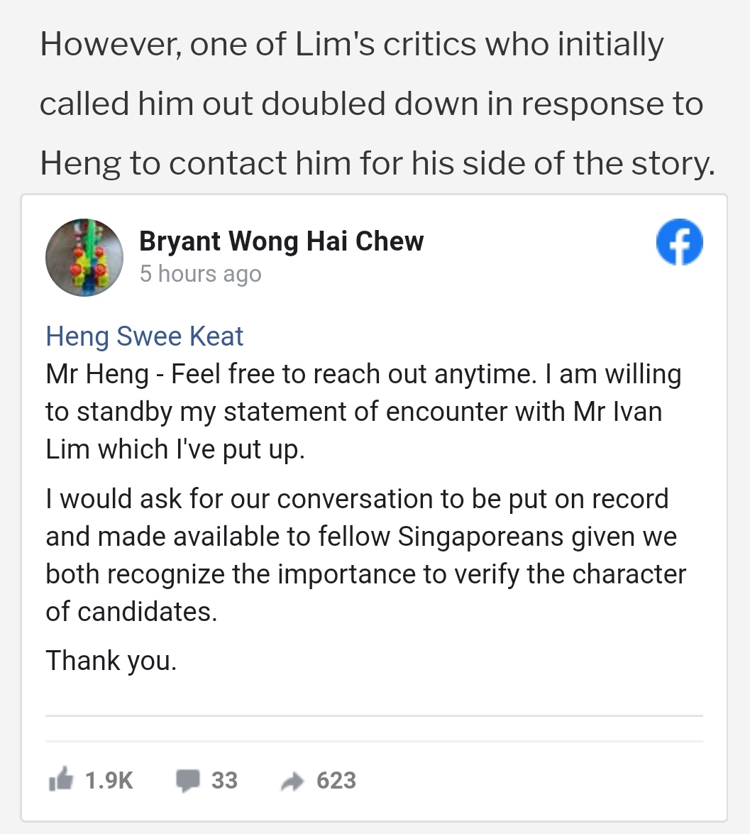Click the article line "Heng to contact him"
The image size is (750, 834).
point(377,163)
